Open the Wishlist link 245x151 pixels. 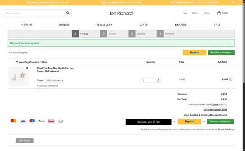(207, 13)
